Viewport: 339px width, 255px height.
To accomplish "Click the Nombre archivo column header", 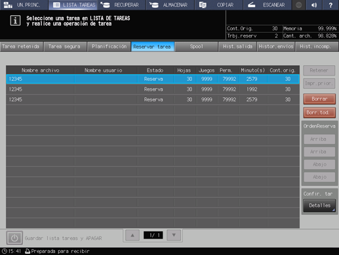I will pyautogui.click(x=41, y=70).
